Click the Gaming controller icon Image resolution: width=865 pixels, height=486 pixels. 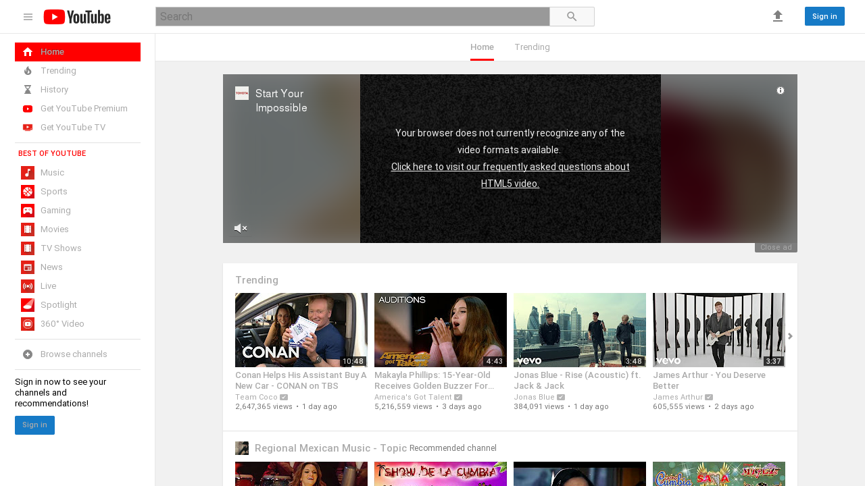coord(28,211)
